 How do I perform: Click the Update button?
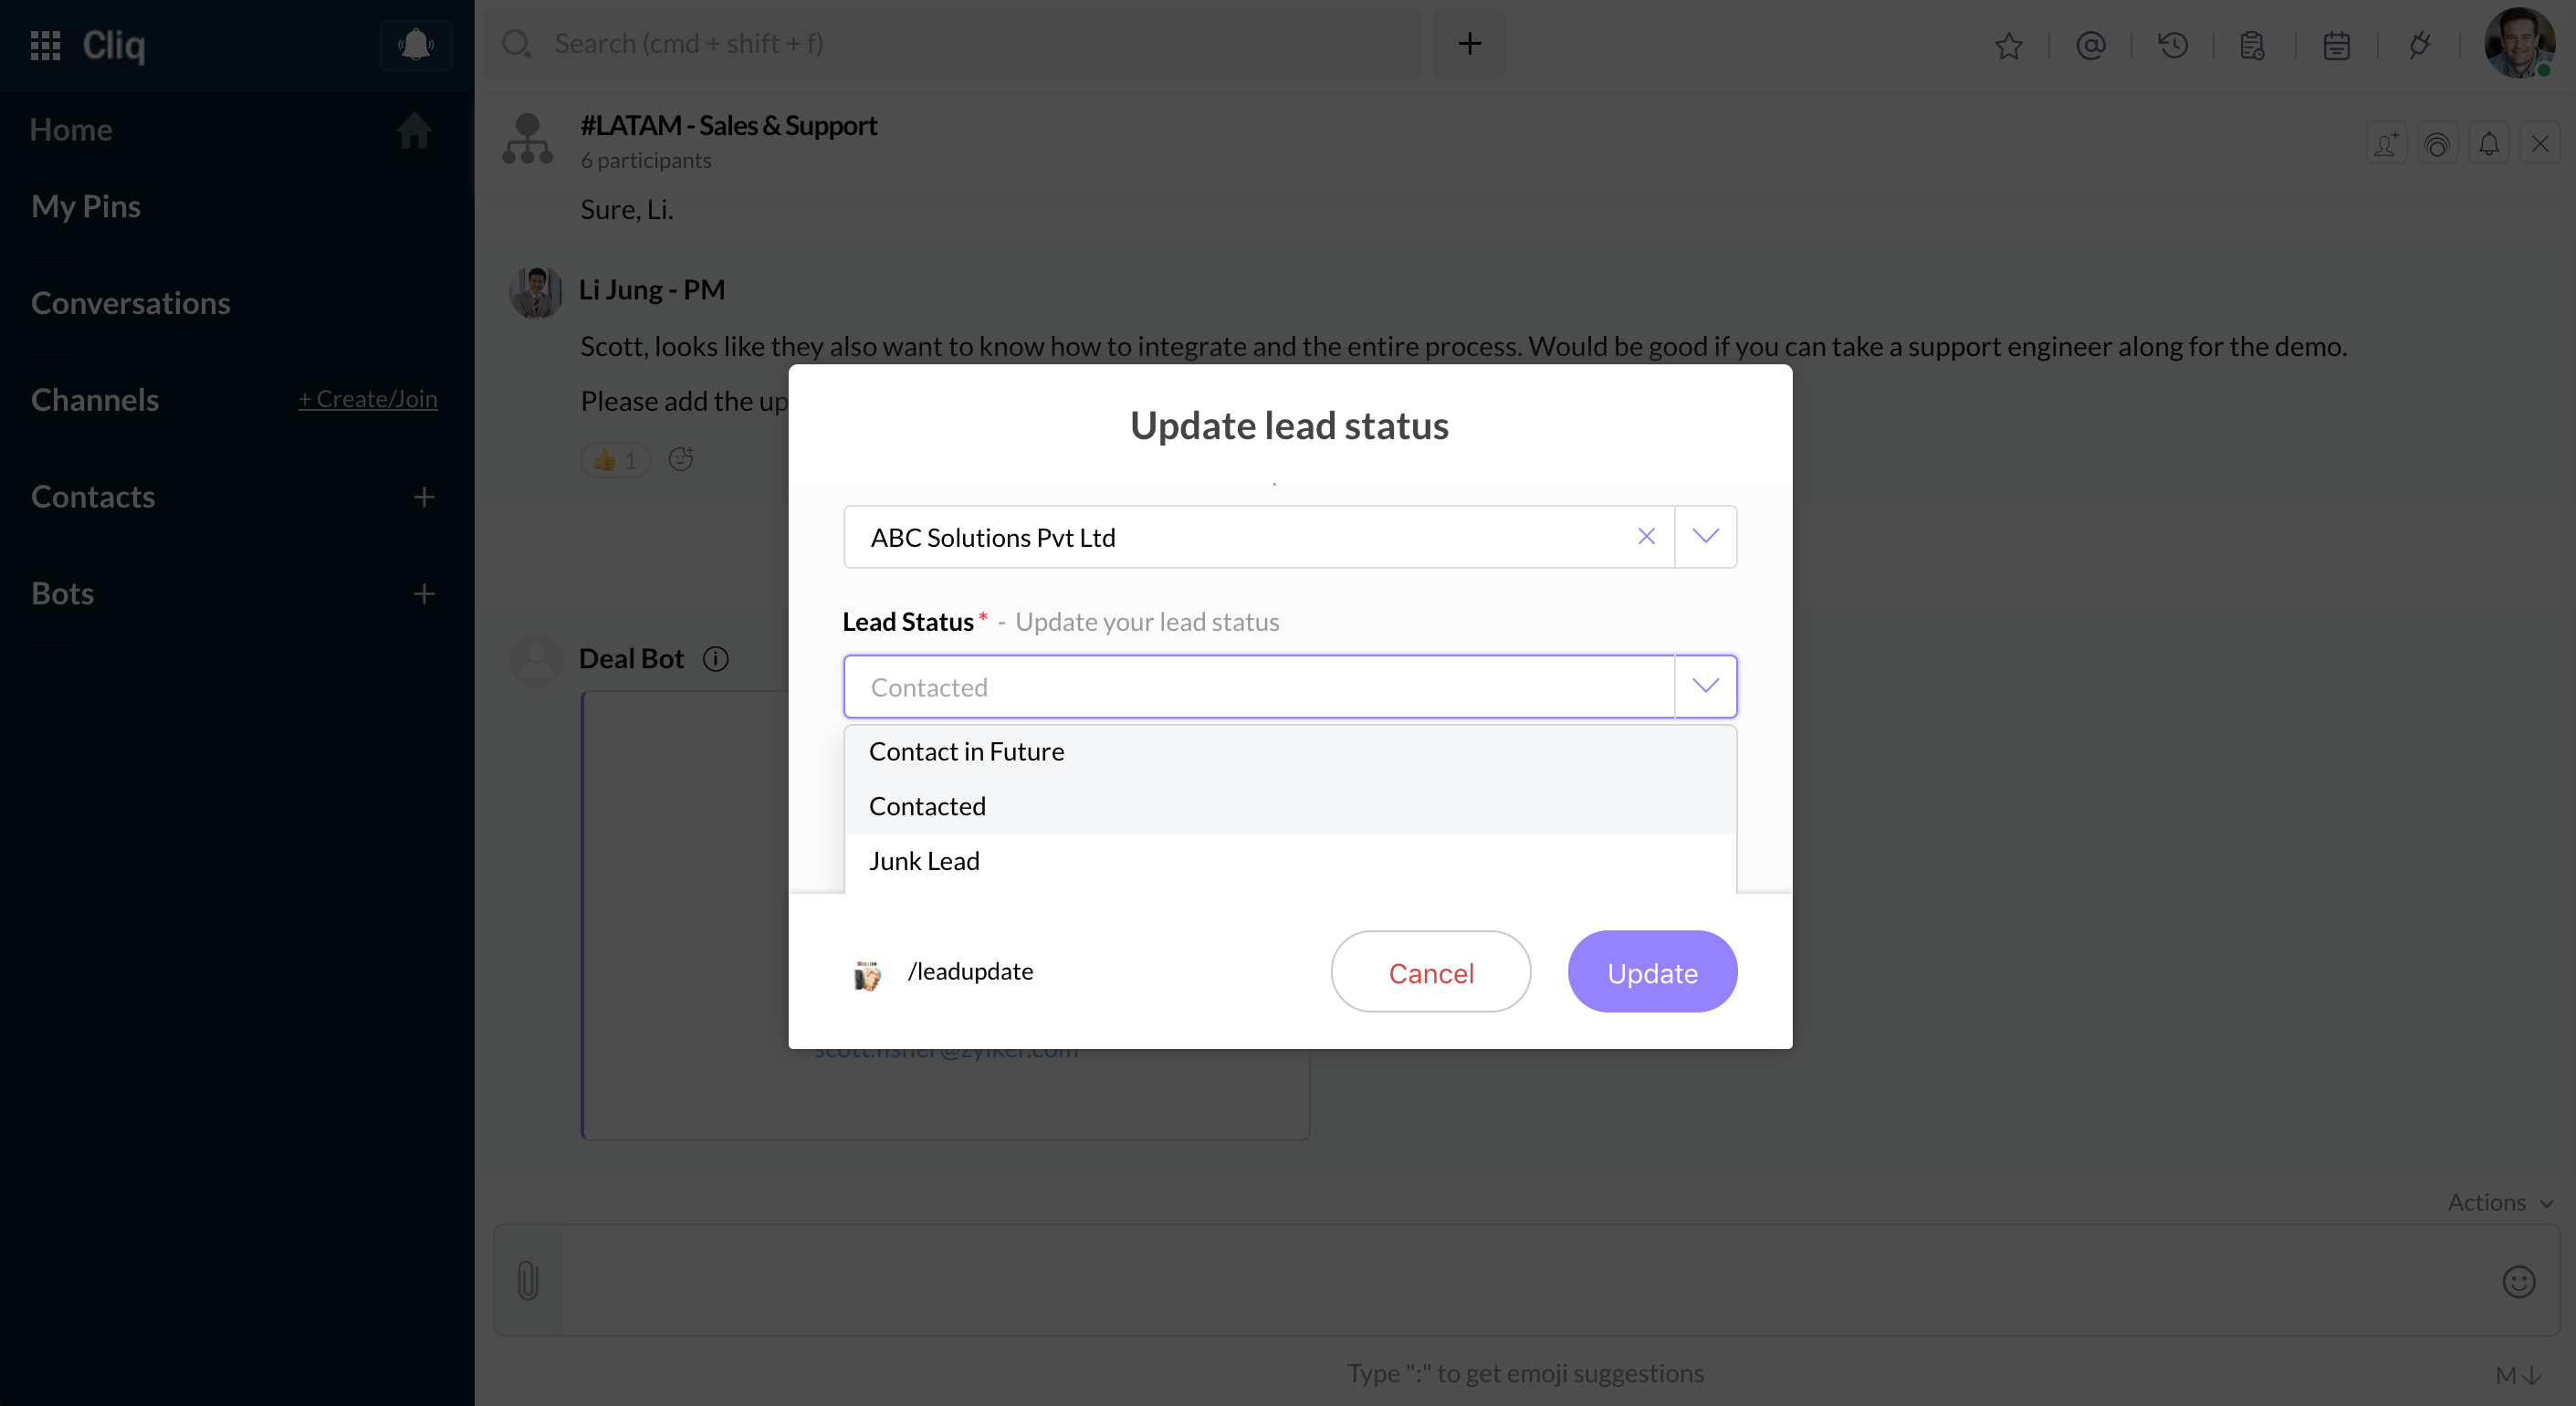click(x=1652, y=972)
